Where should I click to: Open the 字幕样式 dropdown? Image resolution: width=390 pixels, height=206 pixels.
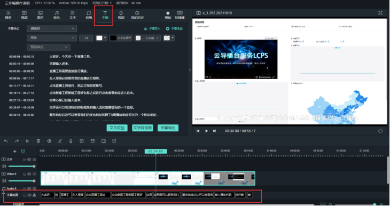click(x=52, y=29)
